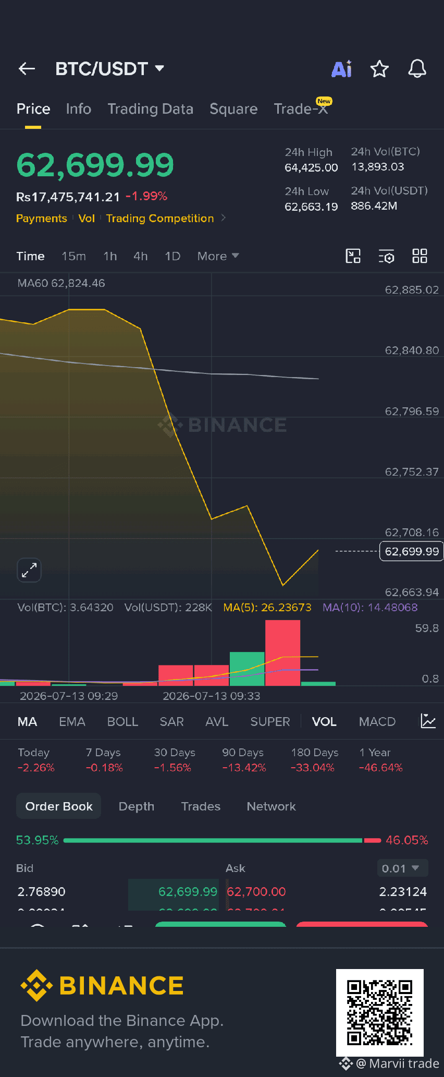
Task: Open the AI assistant icon
Action: 342,69
